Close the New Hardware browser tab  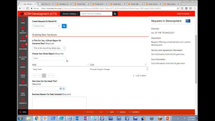(35, 4)
